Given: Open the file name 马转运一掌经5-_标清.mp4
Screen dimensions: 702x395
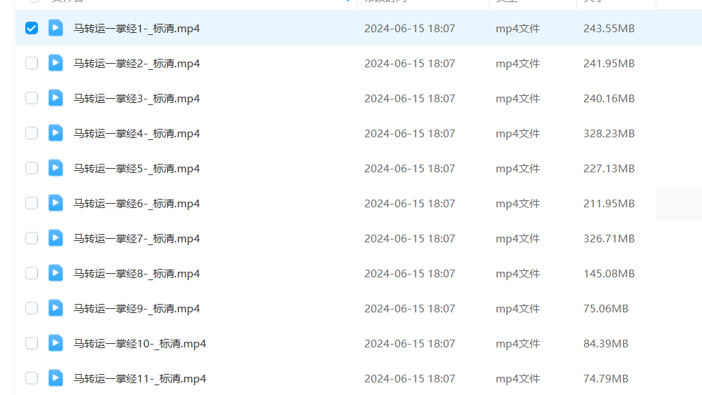Looking at the screenshot, I should tap(137, 169).
